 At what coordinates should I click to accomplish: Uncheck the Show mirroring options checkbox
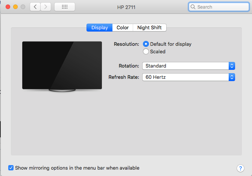pyautogui.click(x=11, y=168)
